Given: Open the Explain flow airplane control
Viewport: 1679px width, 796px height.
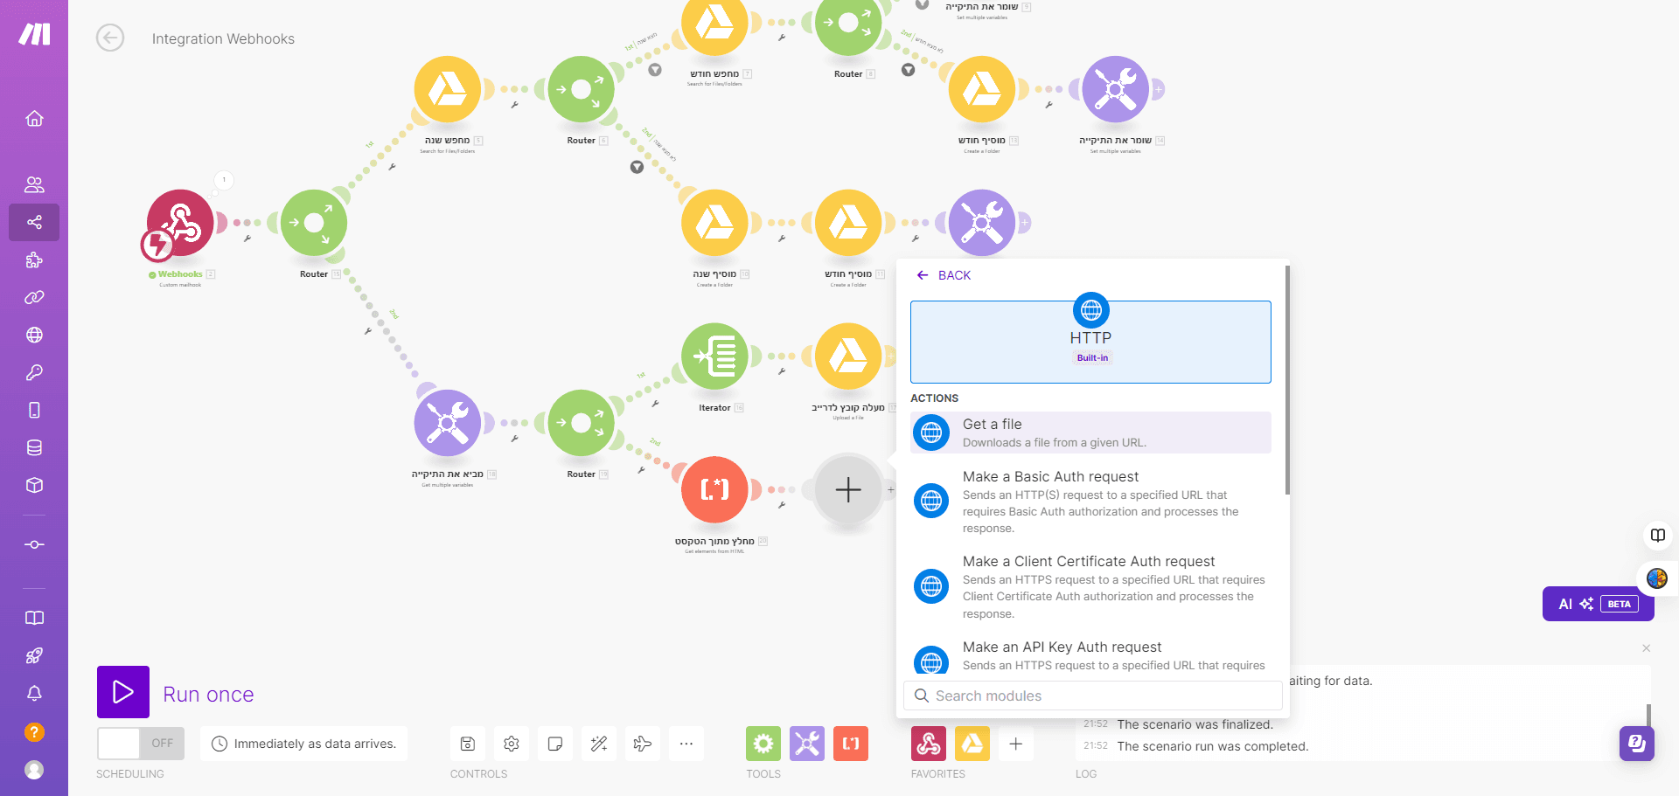Looking at the screenshot, I should click(643, 744).
